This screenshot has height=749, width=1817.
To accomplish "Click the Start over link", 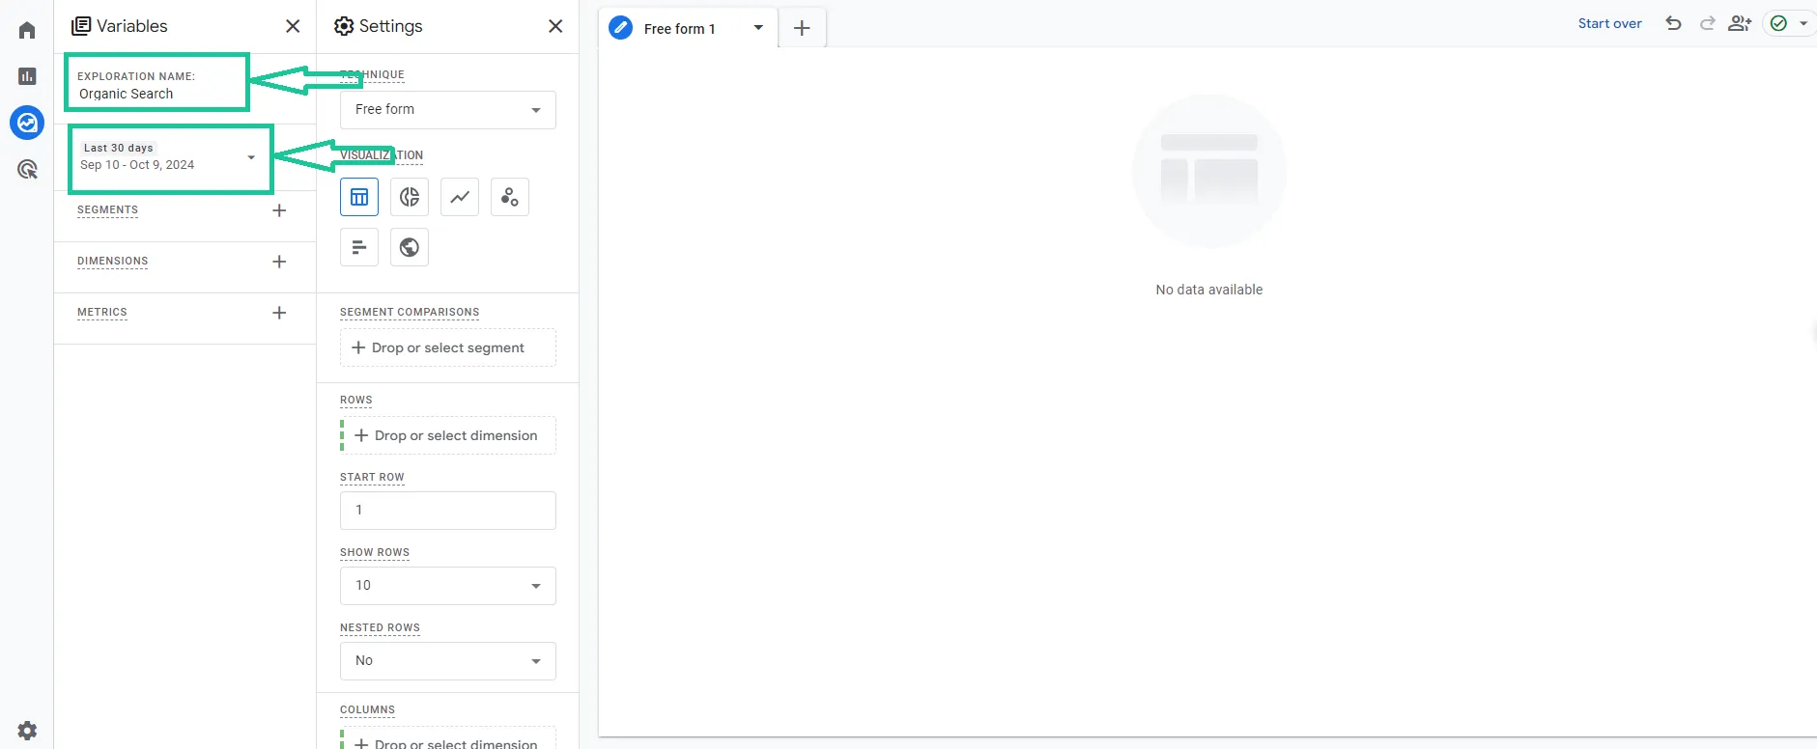I will pos(1609,23).
